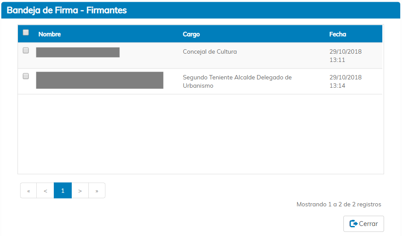
Task: Sort by the Cargo column header
Action: coord(191,34)
